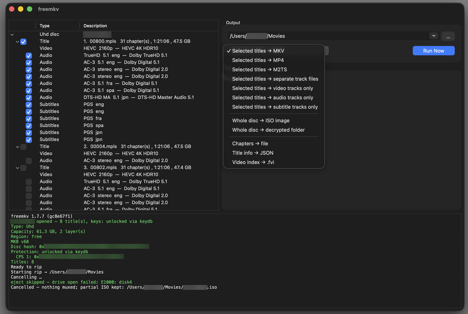468x314 pixels.
Task: Enable the AC-3 stereo eng audio under Title 2
Action: tap(29, 161)
